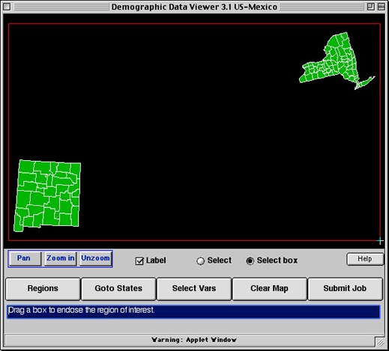Click the status message text field
This screenshot has width=389, height=351.
point(193,311)
